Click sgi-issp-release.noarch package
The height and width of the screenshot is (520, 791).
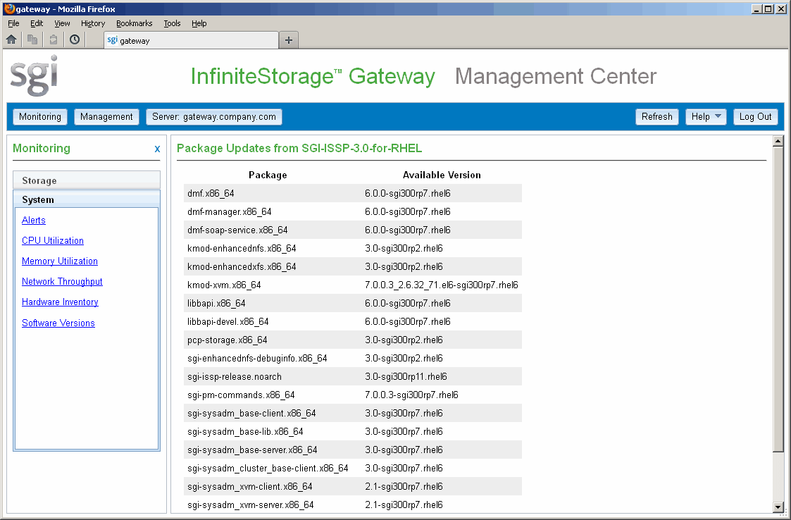tap(235, 377)
